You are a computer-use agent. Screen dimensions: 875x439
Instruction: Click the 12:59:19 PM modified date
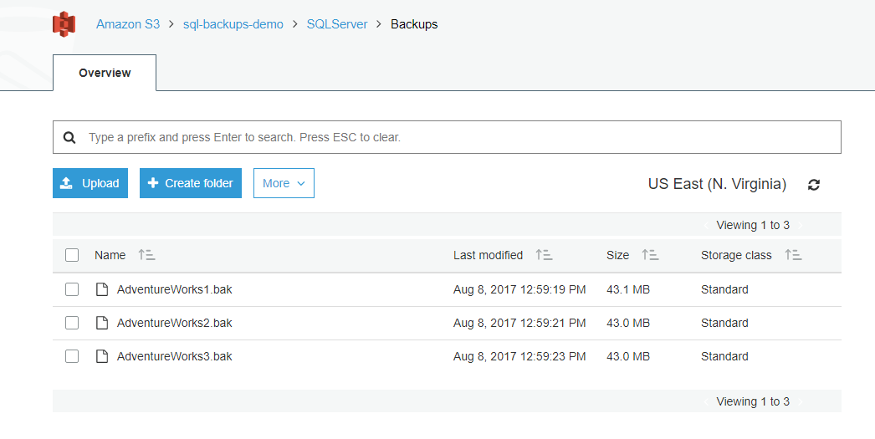519,289
